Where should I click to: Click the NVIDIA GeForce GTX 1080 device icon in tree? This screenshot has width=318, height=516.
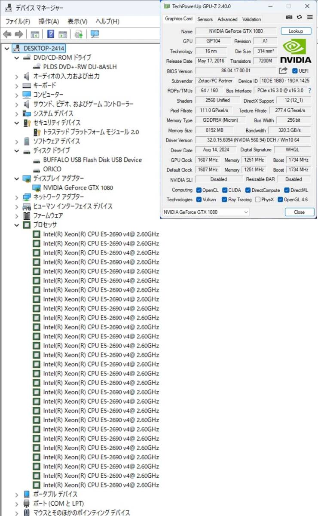[37, 187]
